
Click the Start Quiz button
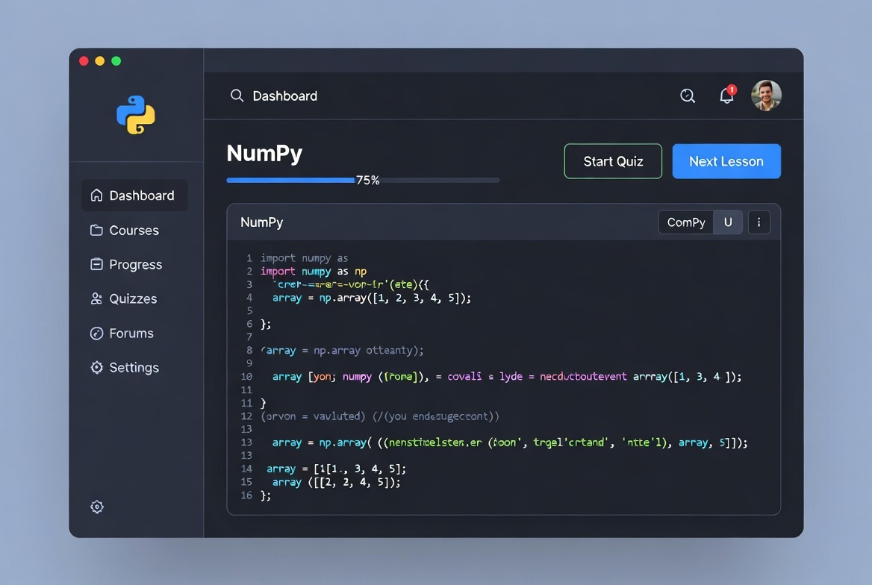click(613, 160)
